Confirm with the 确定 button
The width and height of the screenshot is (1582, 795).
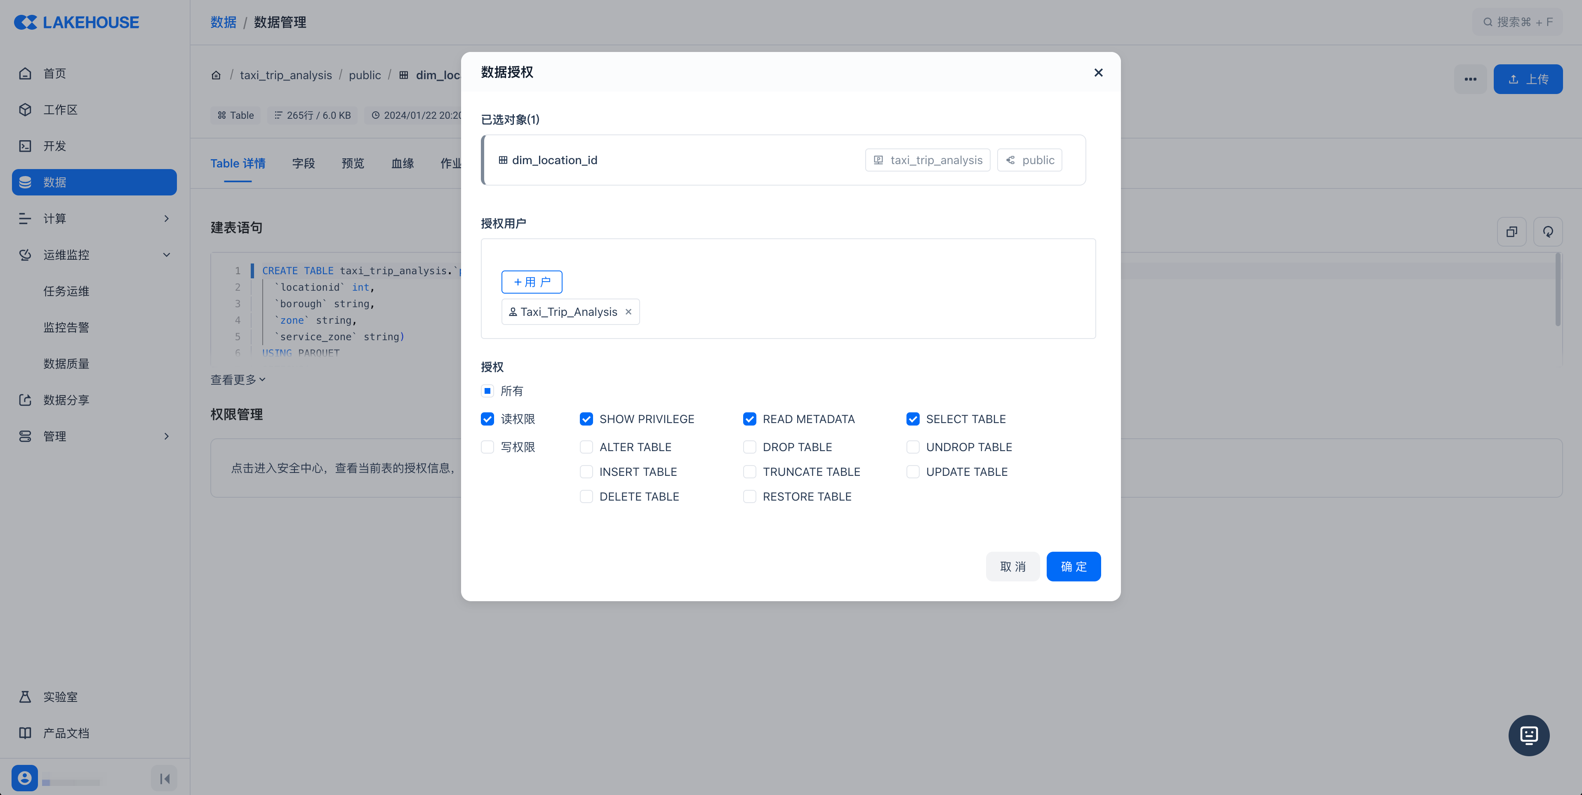coord(1073,566)
